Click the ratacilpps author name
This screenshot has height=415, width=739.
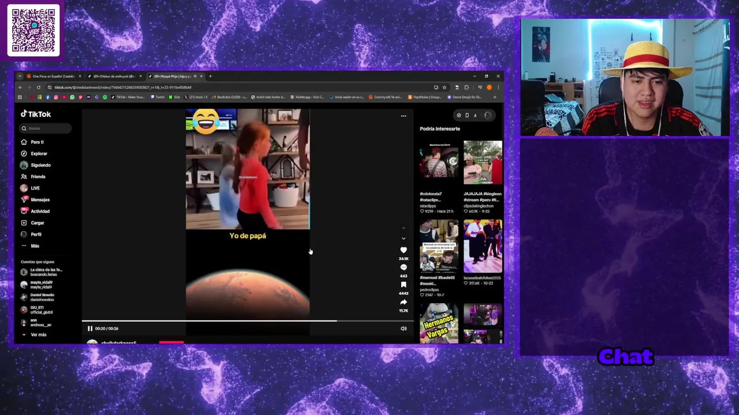click(x=428, y=206)
